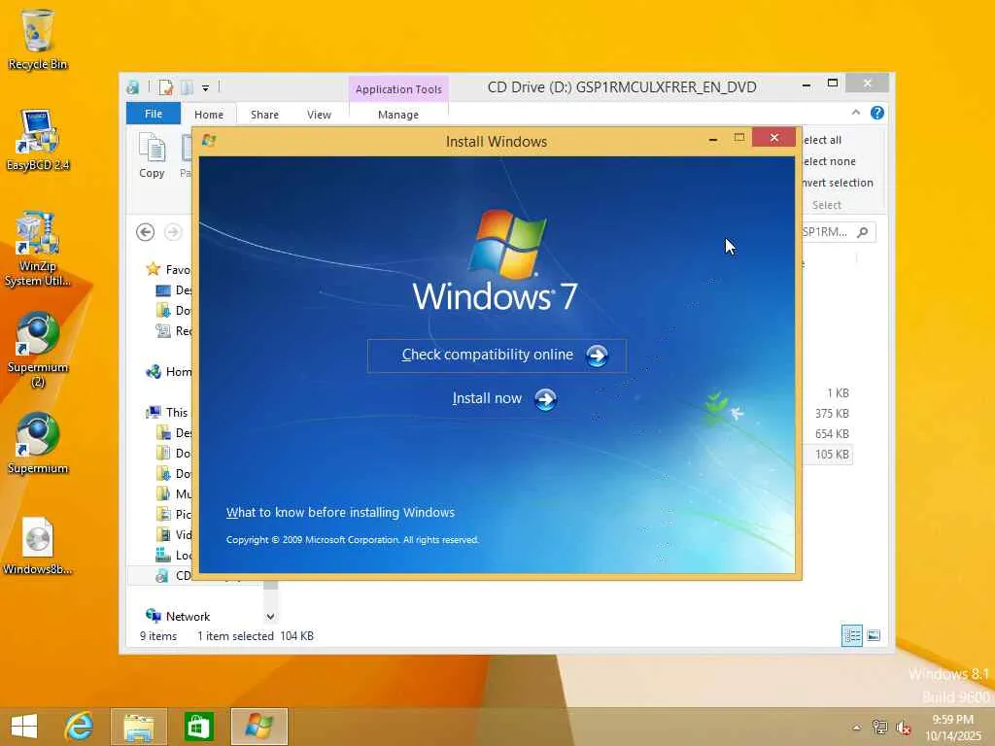Show hidden tray icons arrow
This screenshot has width=995, height=746.
(857, 728)
